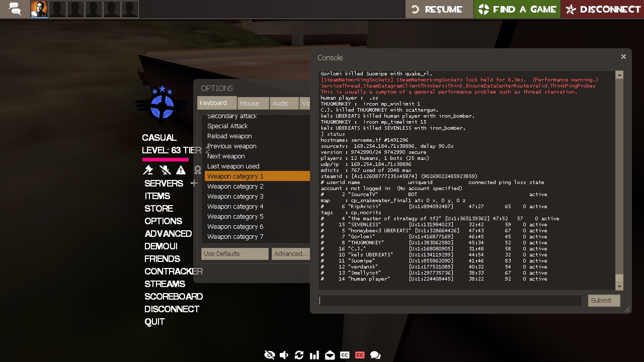
Task: Toggle the crossed-out eye visibility icon
Action: coord(269,355)
